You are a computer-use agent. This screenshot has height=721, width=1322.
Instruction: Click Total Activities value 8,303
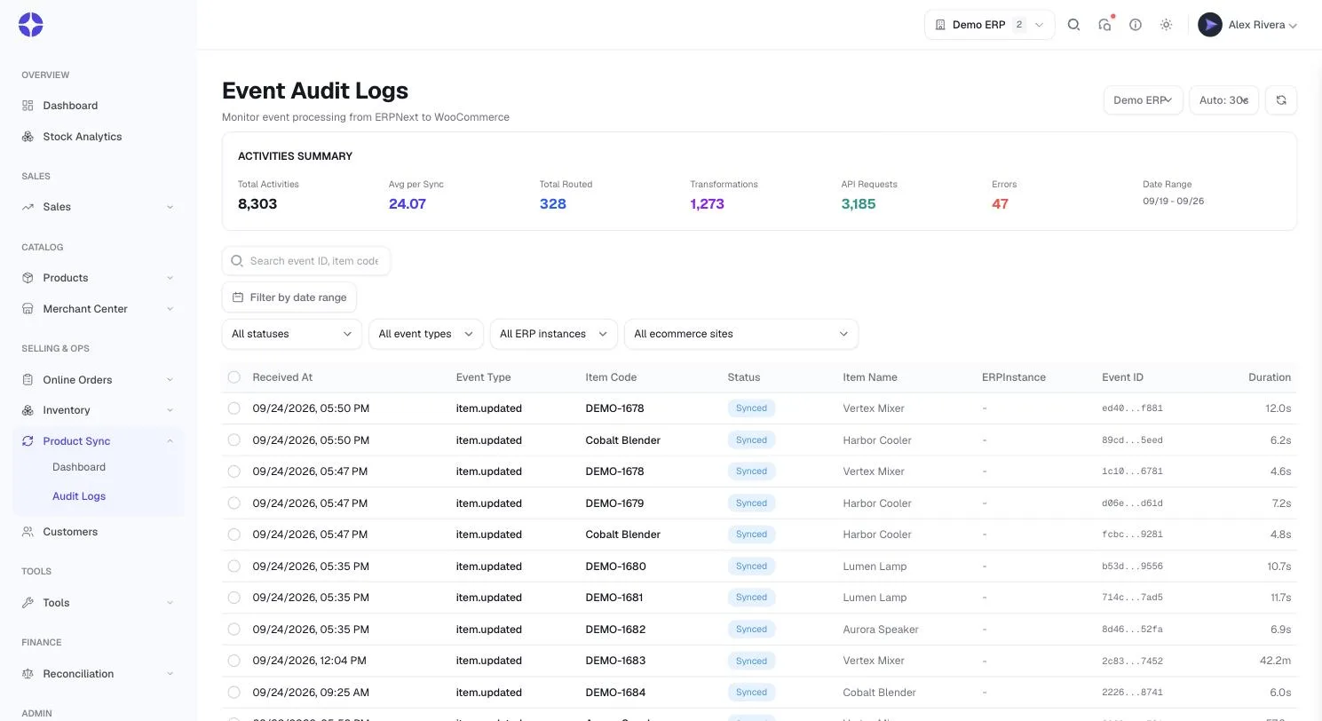tap(257, 204)
